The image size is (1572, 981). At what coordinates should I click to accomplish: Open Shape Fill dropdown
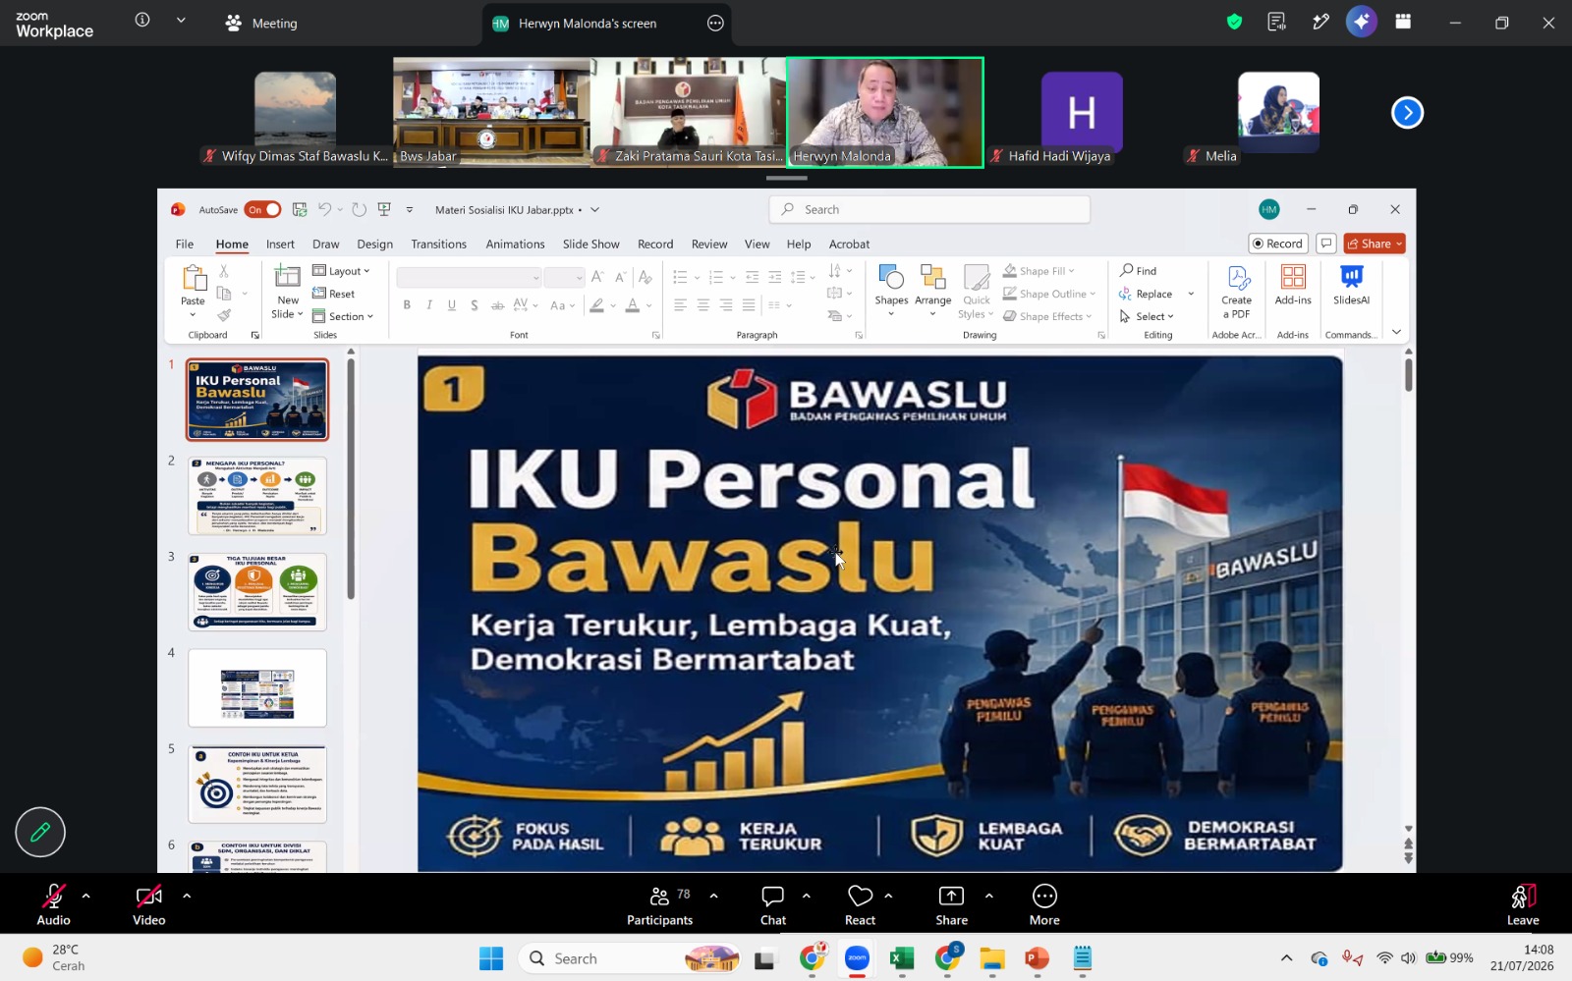pos(1039,271)
